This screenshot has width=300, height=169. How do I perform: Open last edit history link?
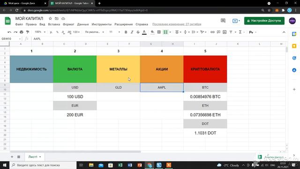point(177,24)
